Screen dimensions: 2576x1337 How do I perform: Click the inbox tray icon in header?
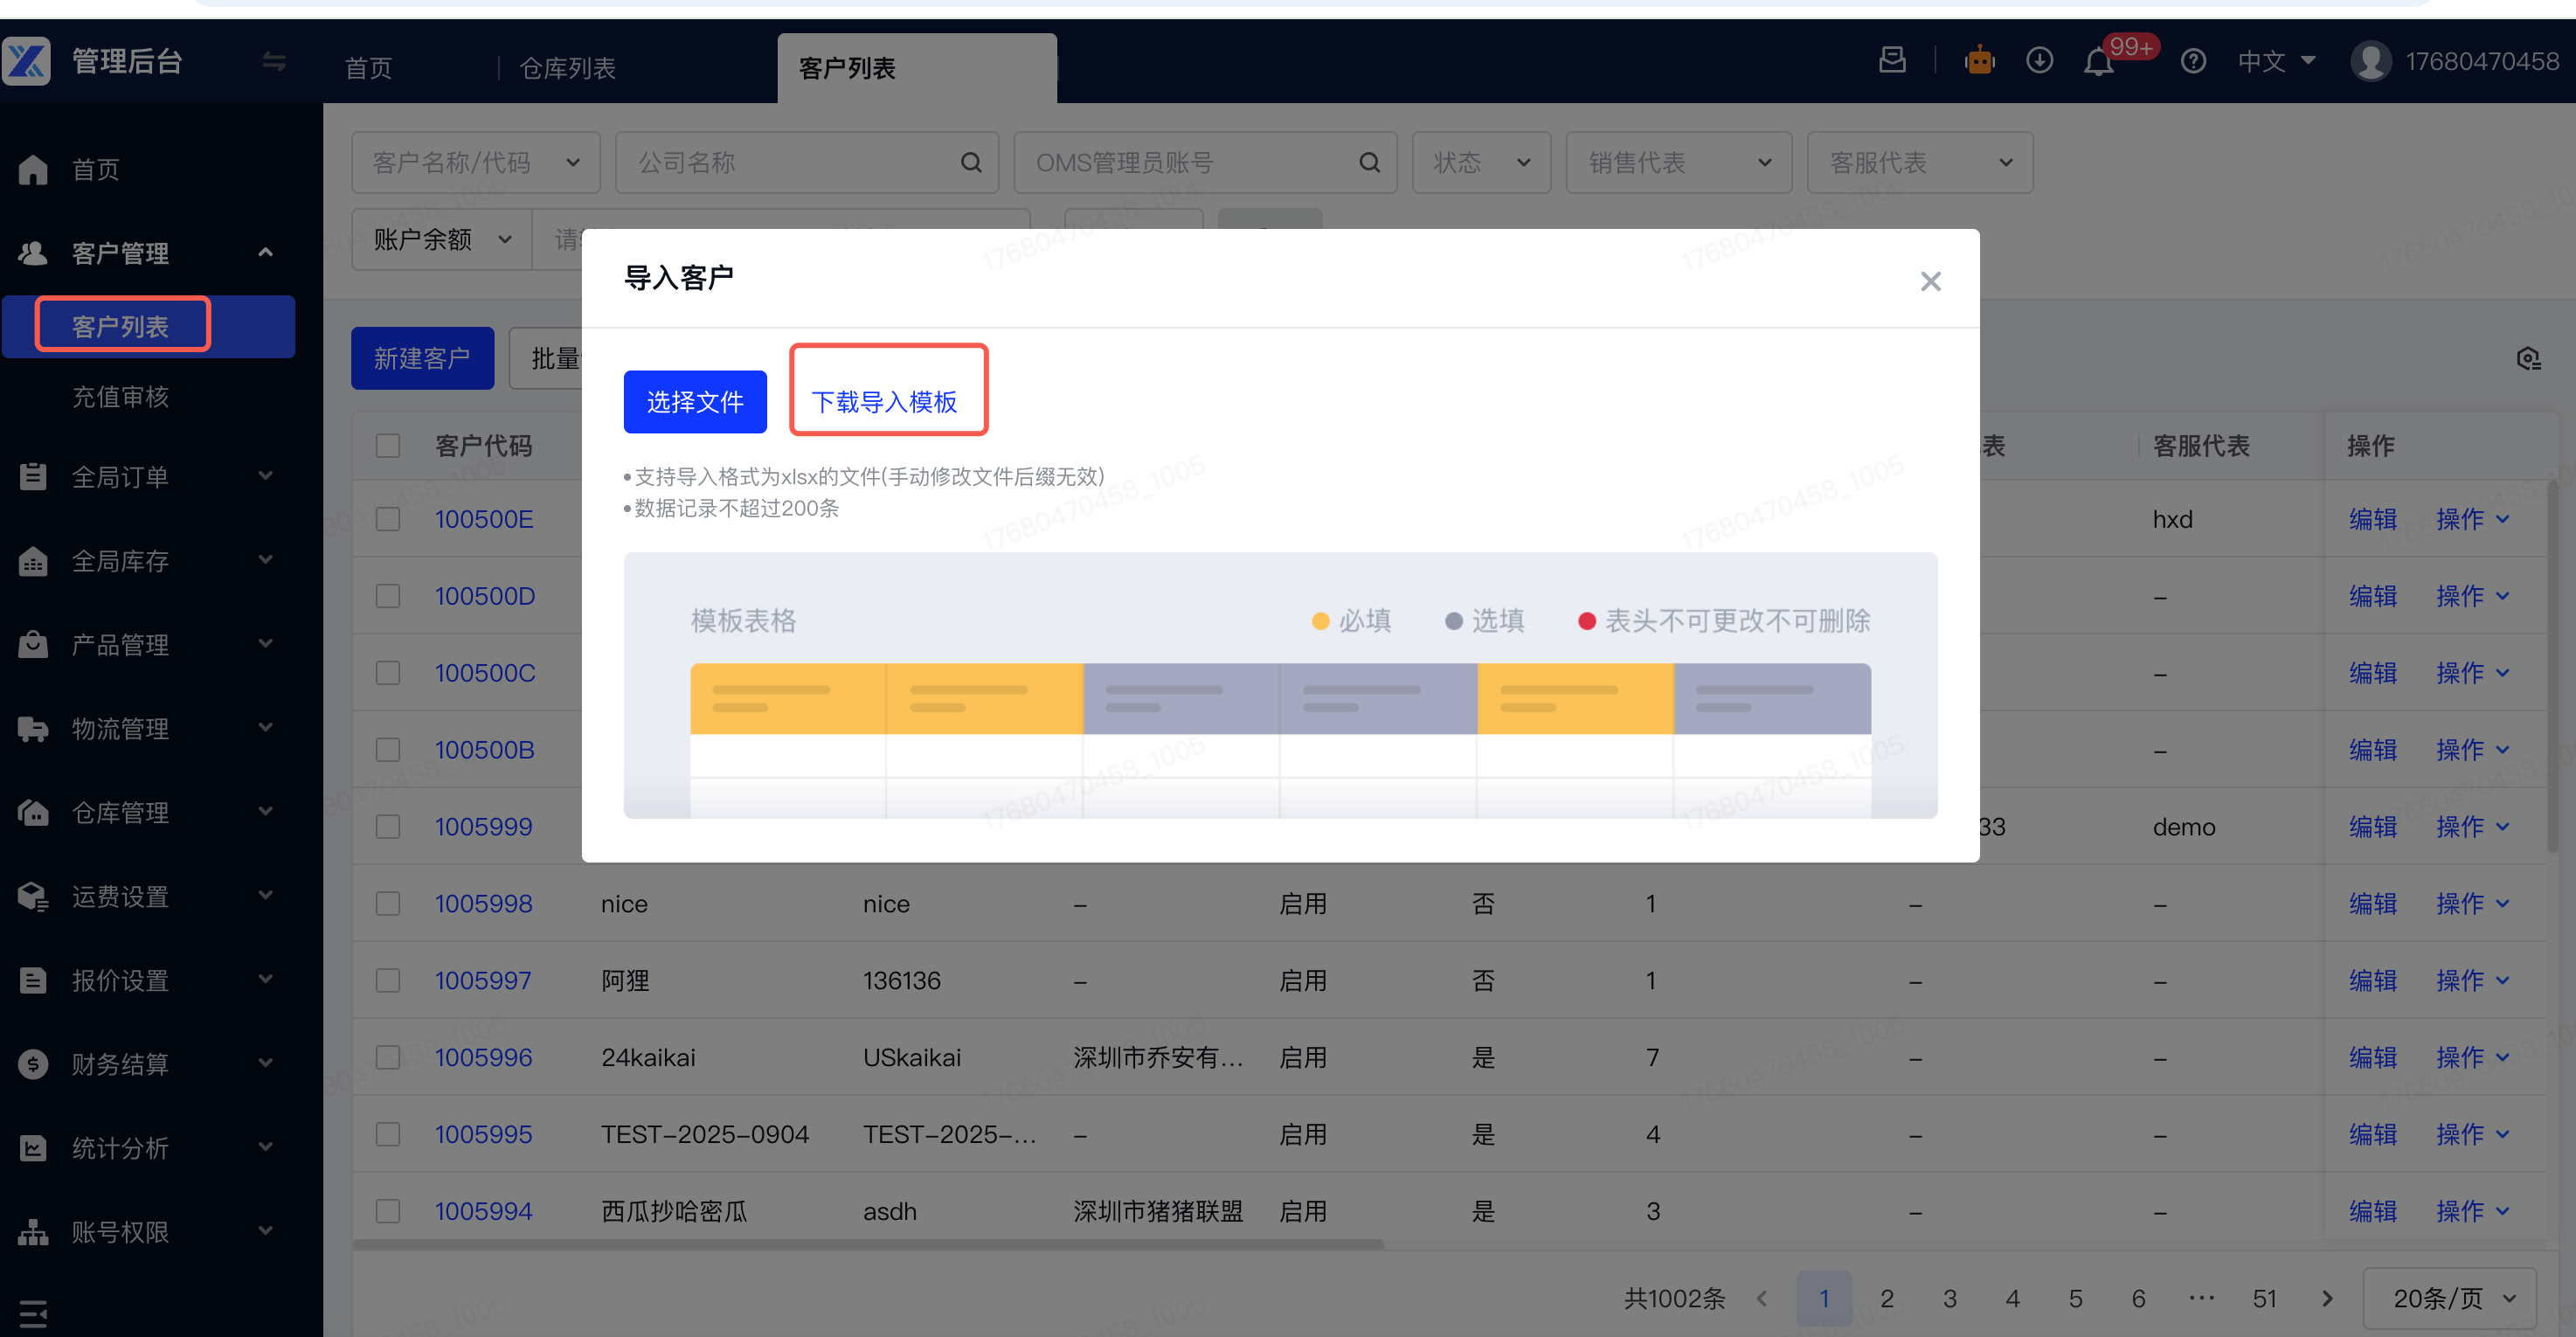pyautogui.click(x=1892, y=60)
